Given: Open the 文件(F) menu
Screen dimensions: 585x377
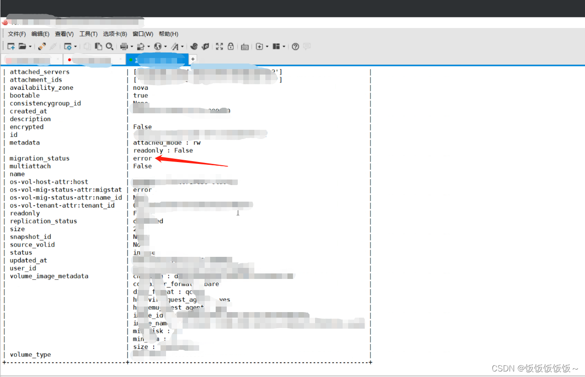Looking at the screenshot, I should (16, 34).
